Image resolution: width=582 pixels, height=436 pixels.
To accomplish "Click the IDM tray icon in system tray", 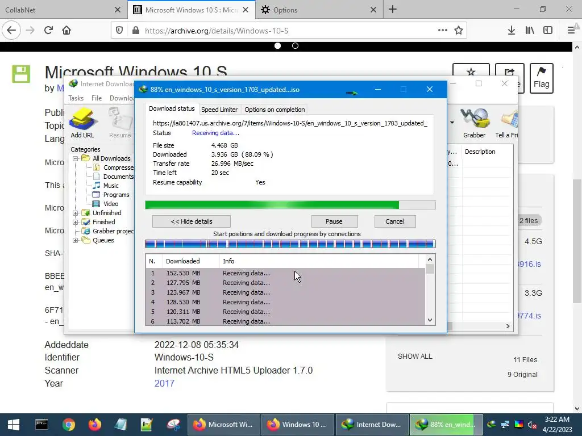I will 492,425.
